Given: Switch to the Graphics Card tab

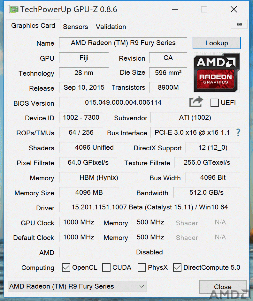Looking at the screenshot, I should [33, 26].
